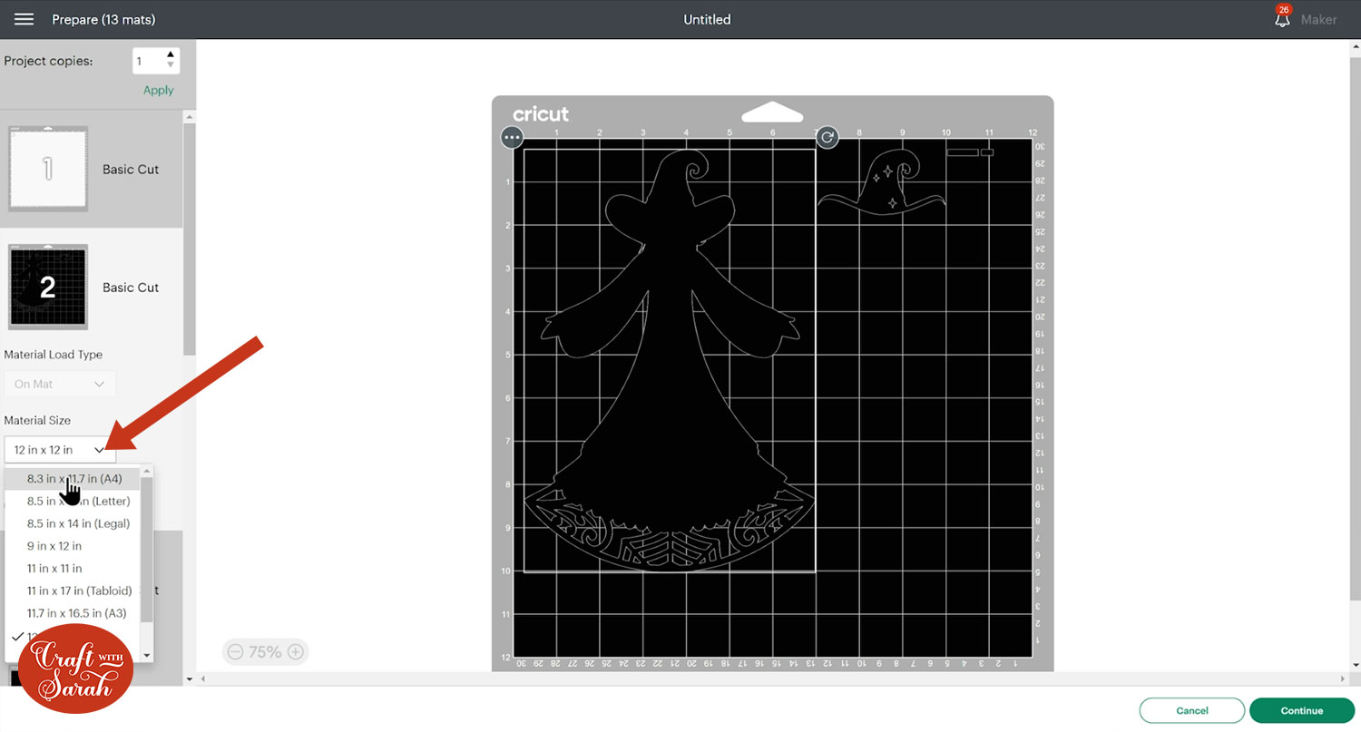Zoom out the mat preview
The width and height of the screenshot is (1361, 732).
pyautogui.click(x=235, y=651)
